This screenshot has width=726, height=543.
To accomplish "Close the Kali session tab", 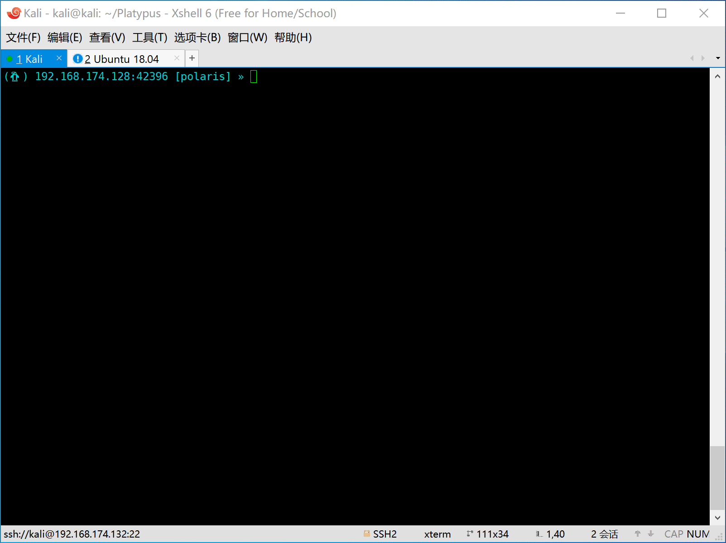I will pyautogui.click(x=59, y=58).
